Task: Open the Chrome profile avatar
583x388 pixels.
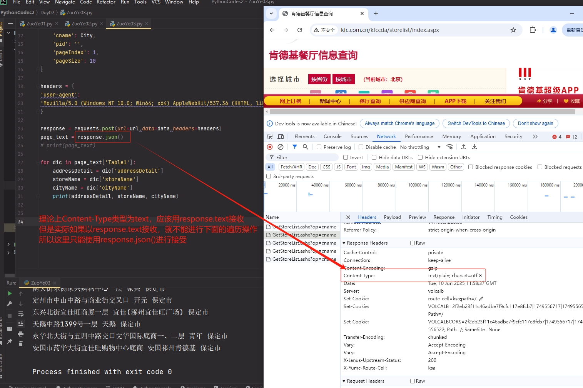Action: pos(553,30)
